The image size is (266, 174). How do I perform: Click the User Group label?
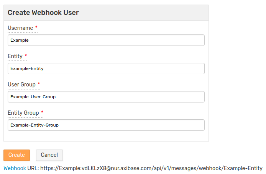(x=22, y=85)
